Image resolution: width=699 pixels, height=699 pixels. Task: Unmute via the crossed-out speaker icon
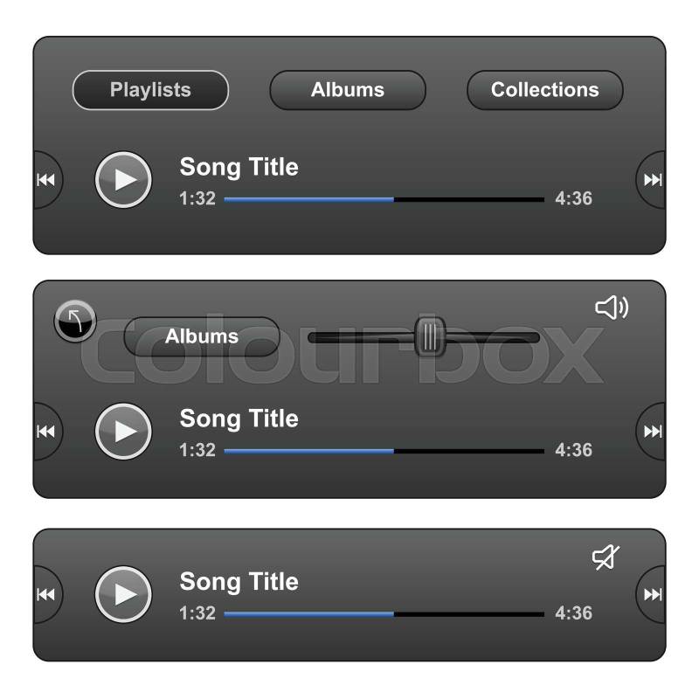(606, 557)
